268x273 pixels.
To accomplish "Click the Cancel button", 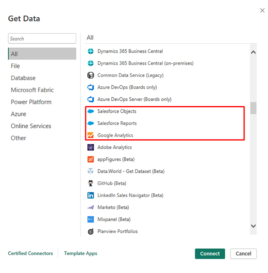I will click(243, 254).
